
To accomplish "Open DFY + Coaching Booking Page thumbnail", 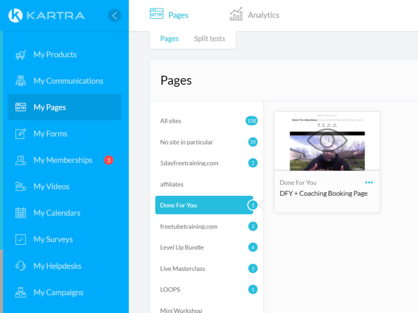I will coord(327,141).
